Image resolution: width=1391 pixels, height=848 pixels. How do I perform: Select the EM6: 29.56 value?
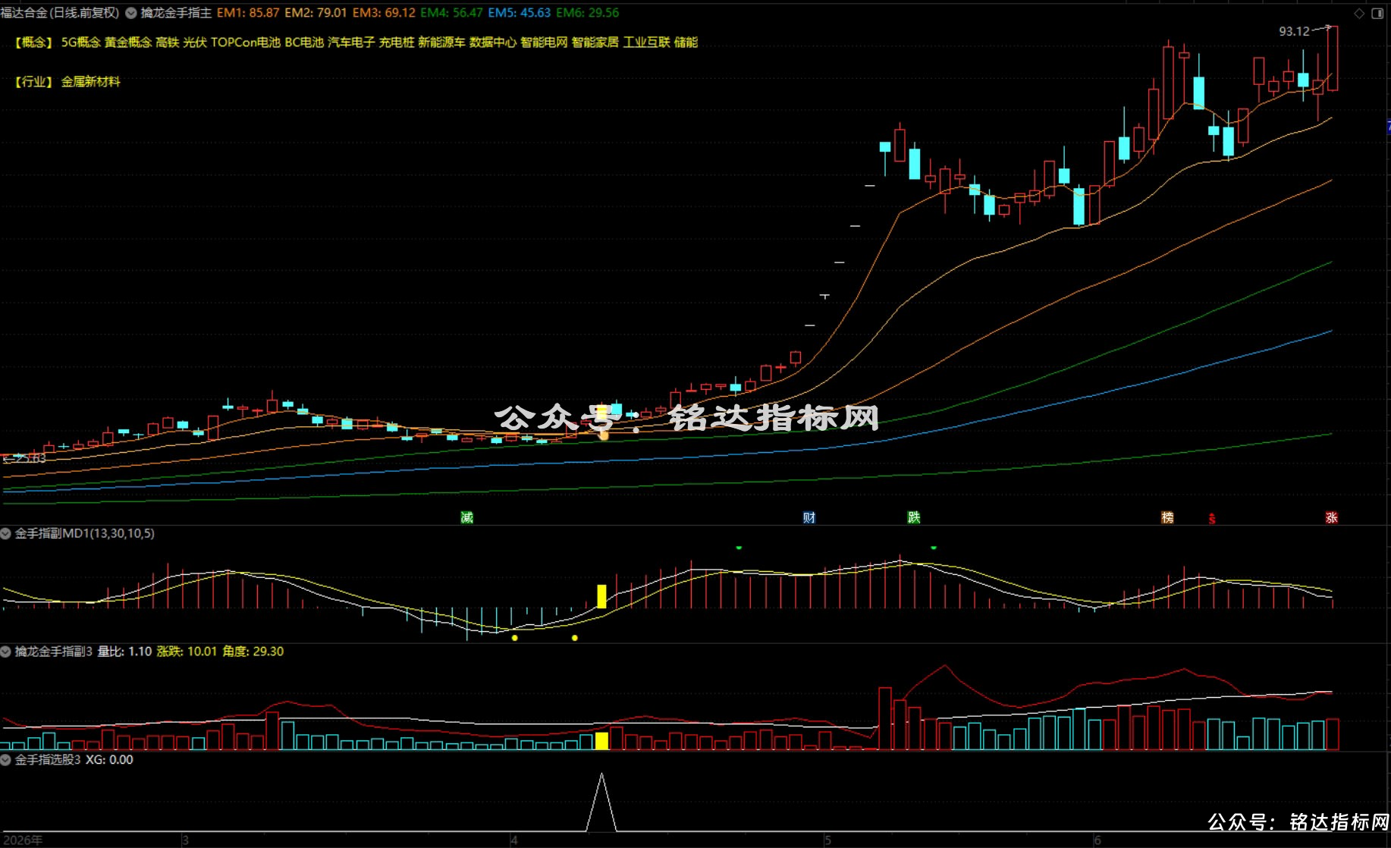pyautogui.click(x=587, y=13)
